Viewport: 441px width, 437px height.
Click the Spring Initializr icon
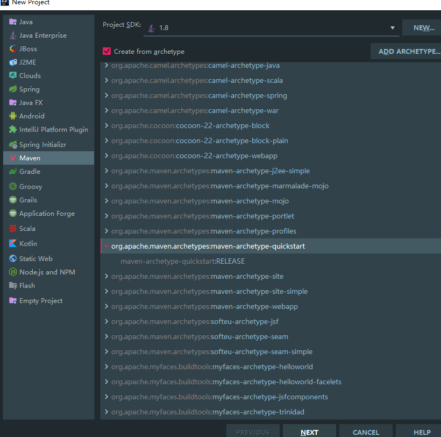coord(13,145)
